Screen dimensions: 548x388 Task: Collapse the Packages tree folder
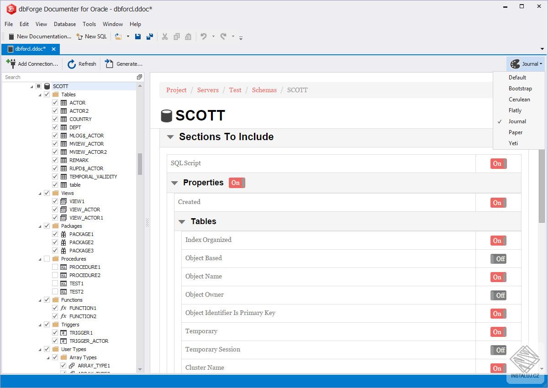(x=40, y=226)
